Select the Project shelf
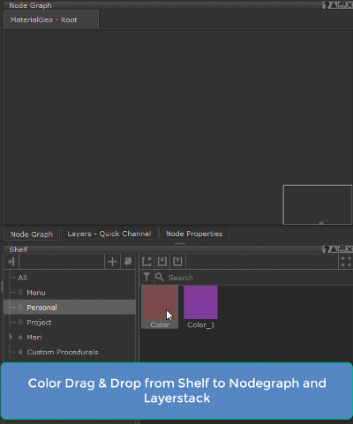 (x=39, y=323)
